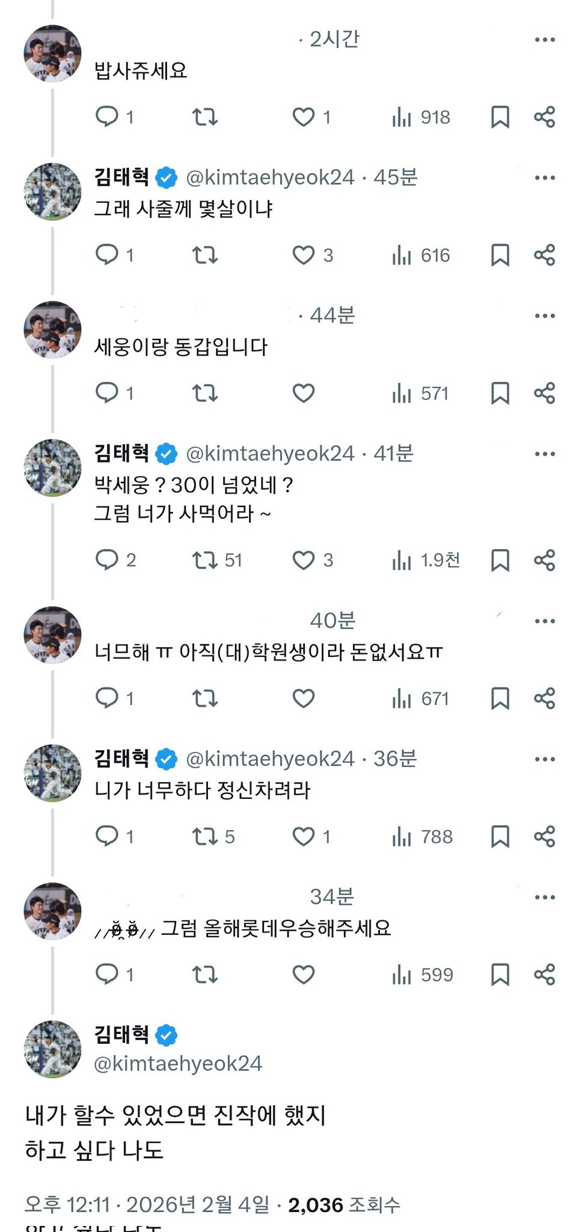The image size is (582, 1232).
Task: Retweet the '그래 사줄께 몇살이냐' tweet
Action: pyautogui.click(x=204, y=255)
